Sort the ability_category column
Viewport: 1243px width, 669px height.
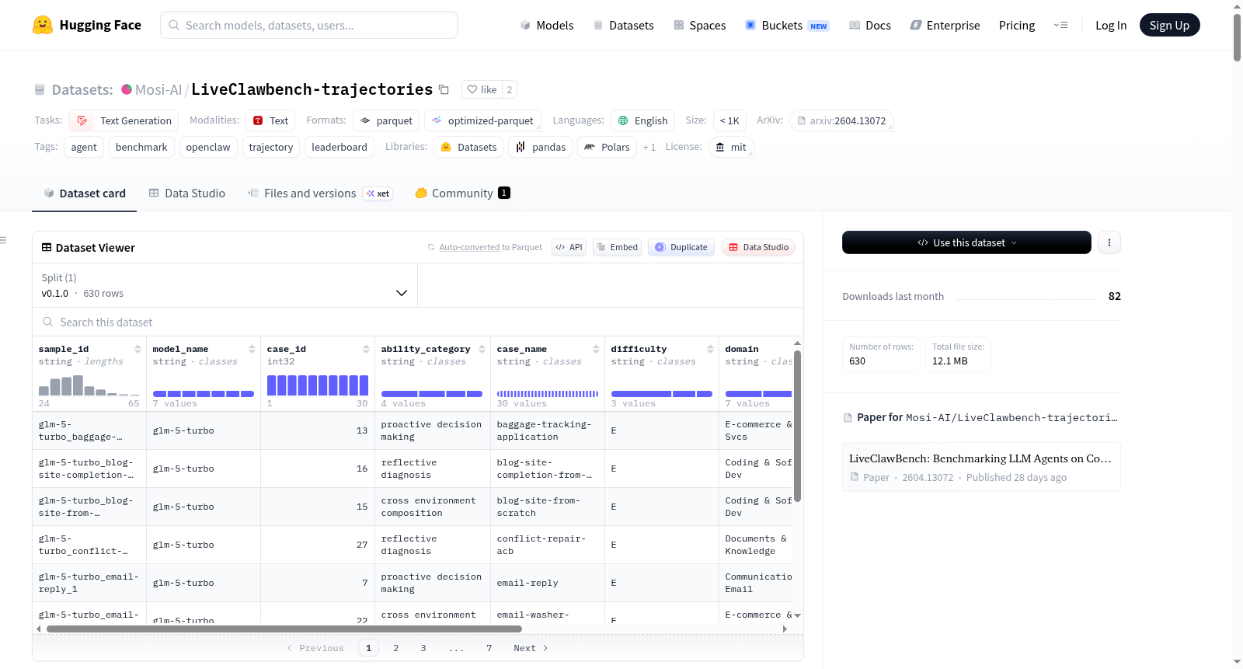pos(482,349)
